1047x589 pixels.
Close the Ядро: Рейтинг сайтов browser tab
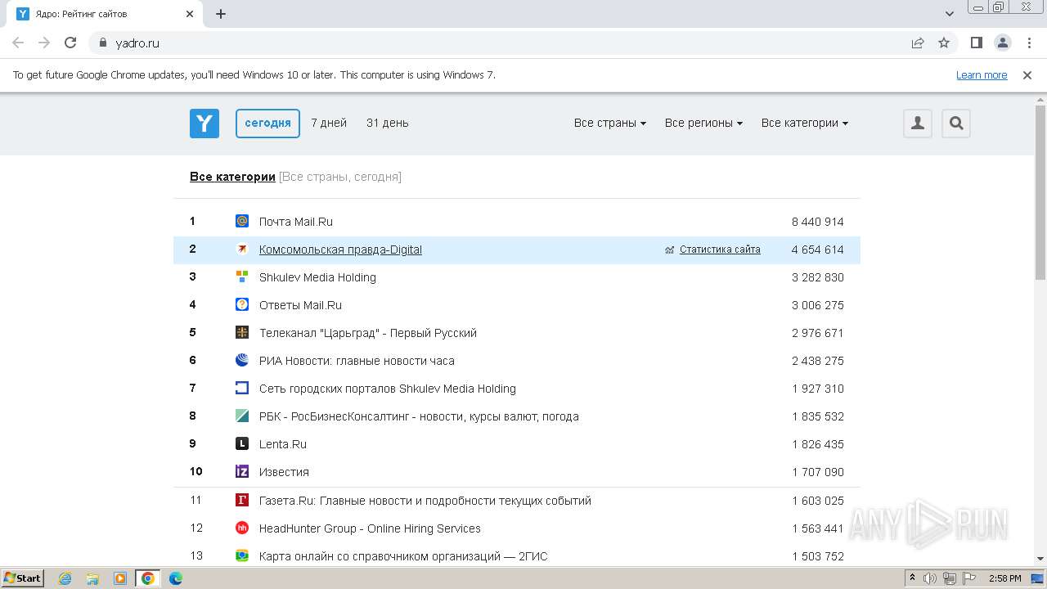(x=190, y=14)
